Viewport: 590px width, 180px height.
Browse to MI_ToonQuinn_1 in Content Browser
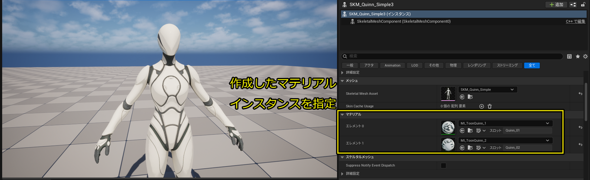point(471,130)
